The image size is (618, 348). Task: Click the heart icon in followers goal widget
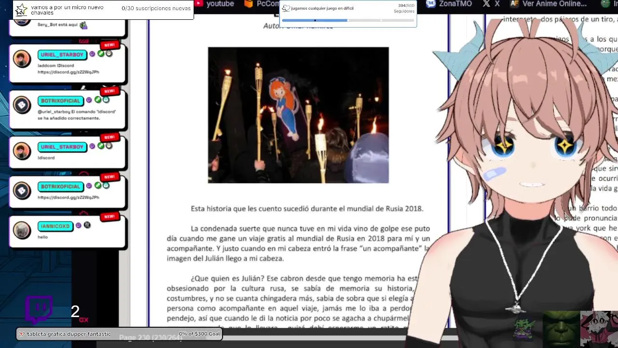coord(286,8)
